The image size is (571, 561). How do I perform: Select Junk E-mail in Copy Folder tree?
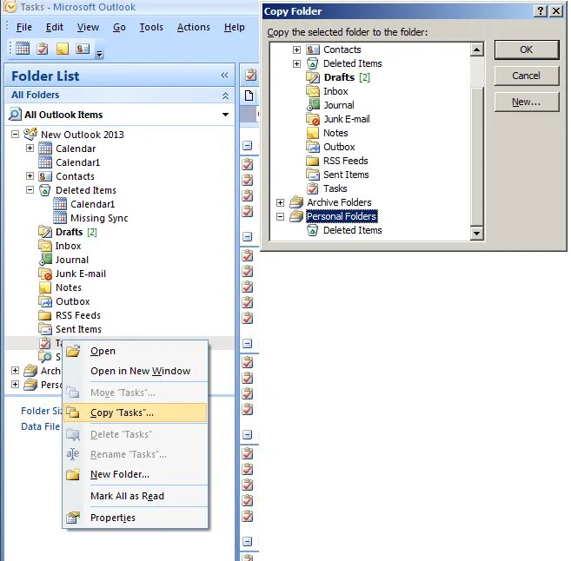347,119
